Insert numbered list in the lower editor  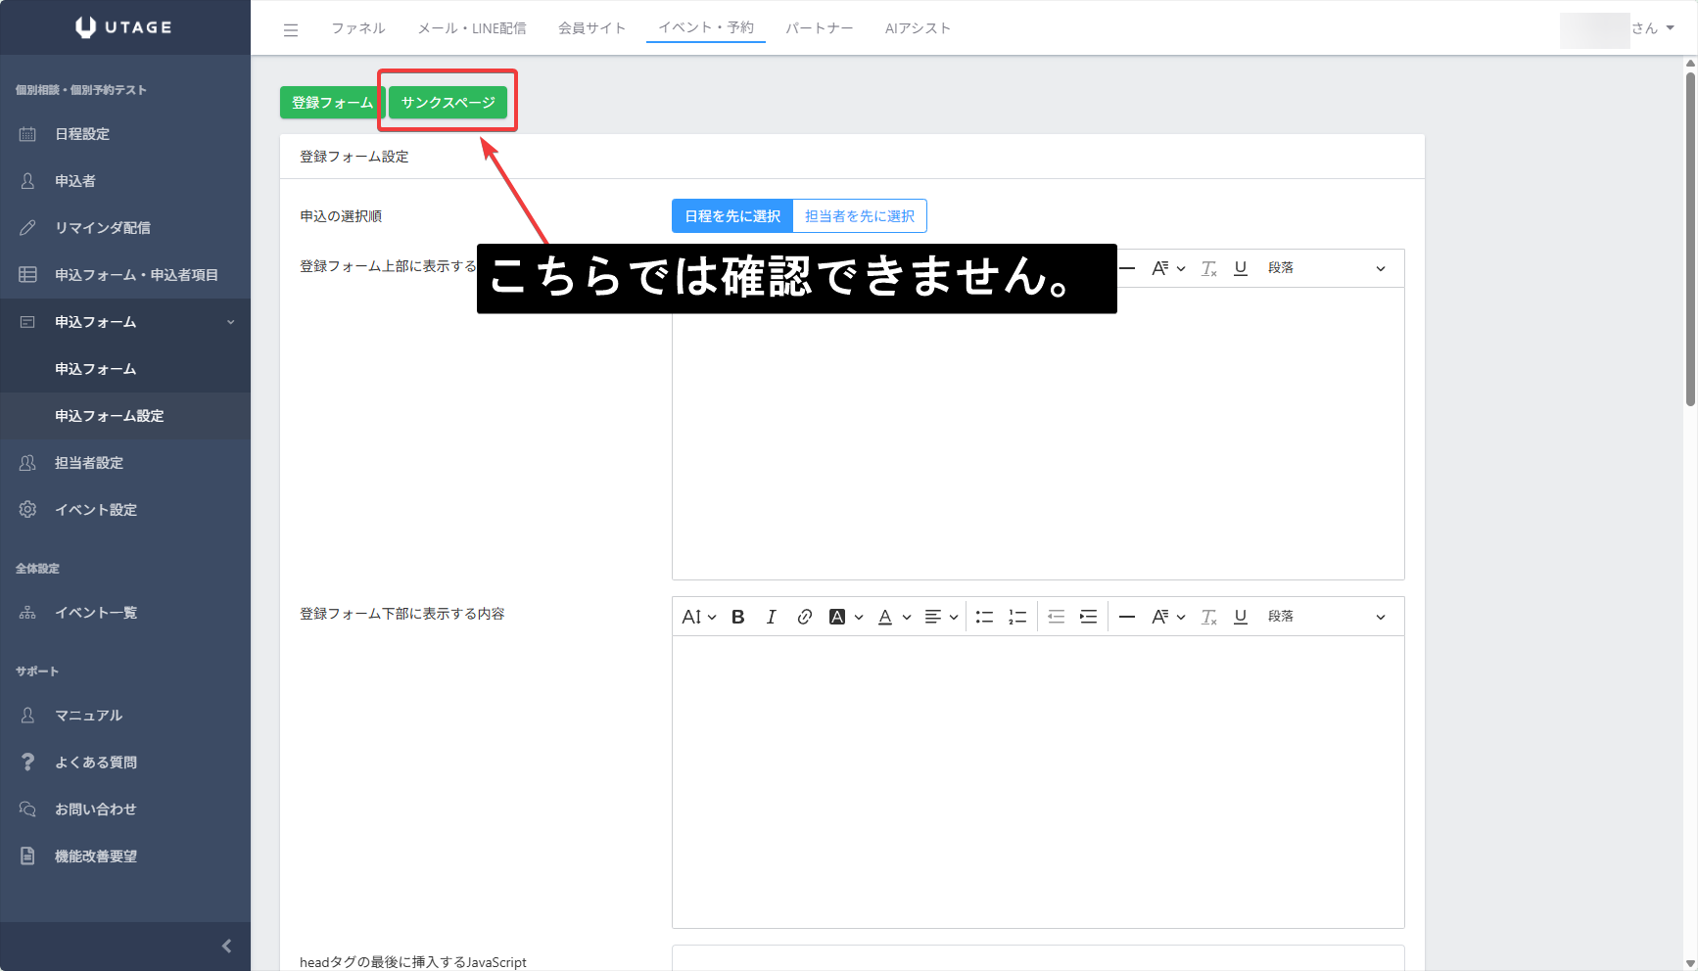point(1017,617)
